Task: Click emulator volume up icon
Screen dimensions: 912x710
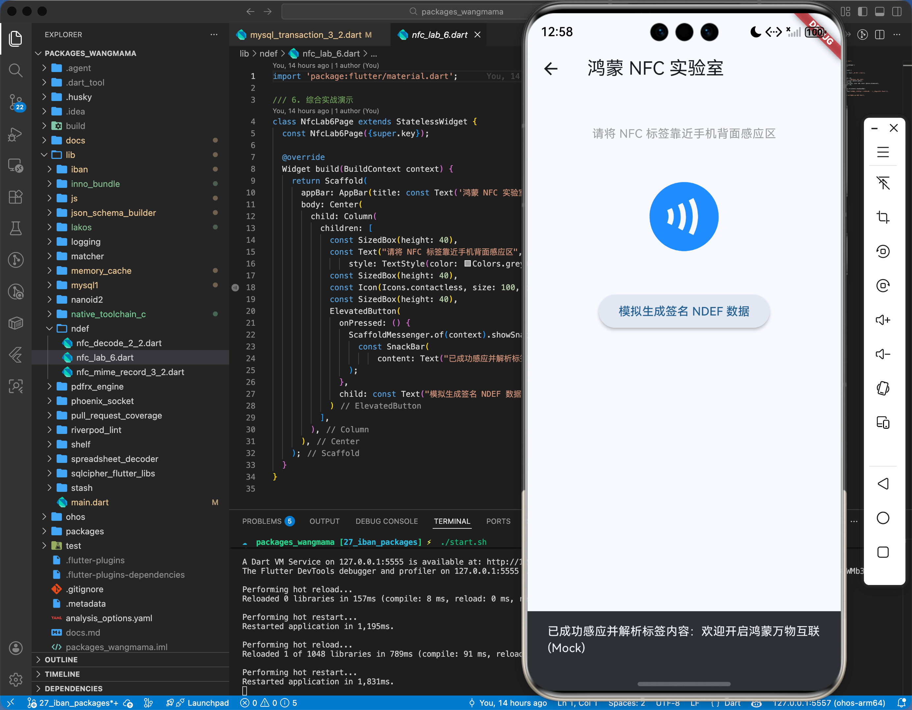Action: (x=882, y=320)
